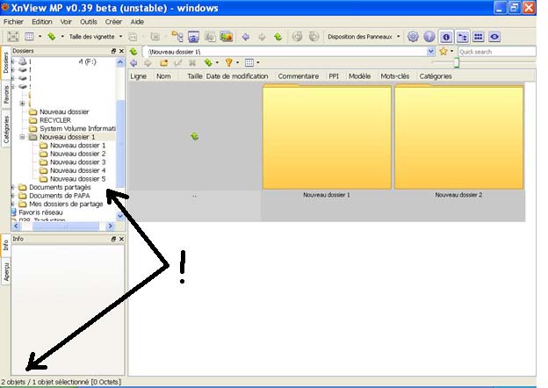Click the green sort icon in main toolbar

point(52,36)
